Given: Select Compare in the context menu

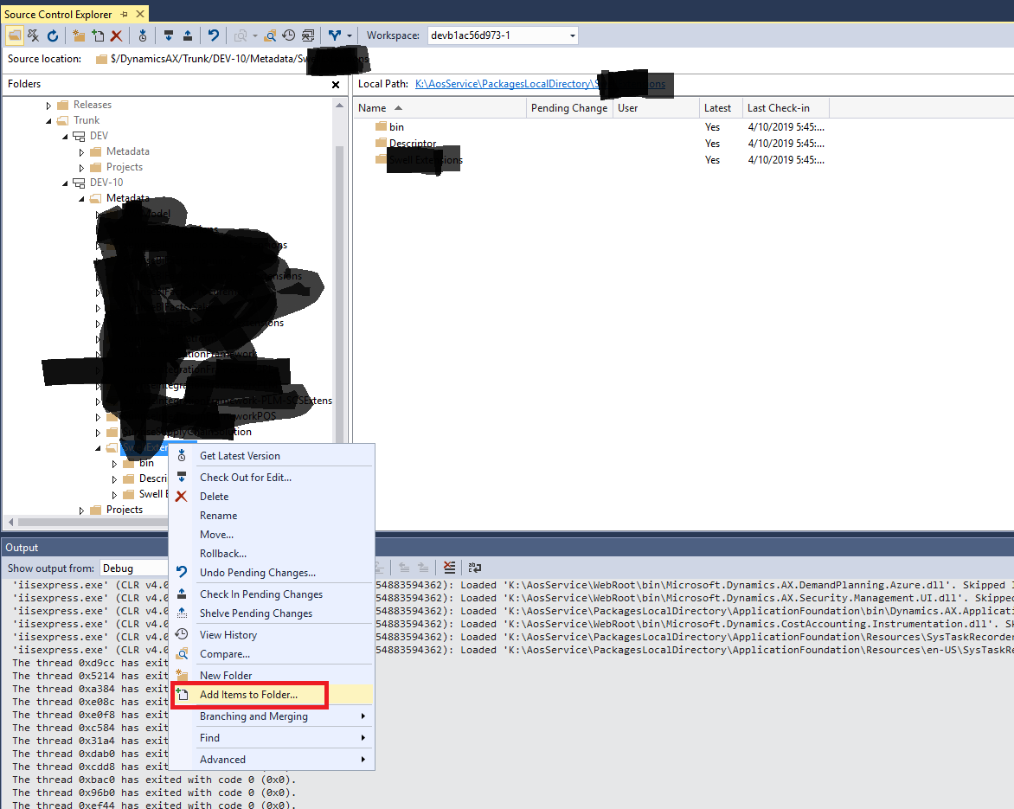Looking at the screenshot, I should pos(226,654).
